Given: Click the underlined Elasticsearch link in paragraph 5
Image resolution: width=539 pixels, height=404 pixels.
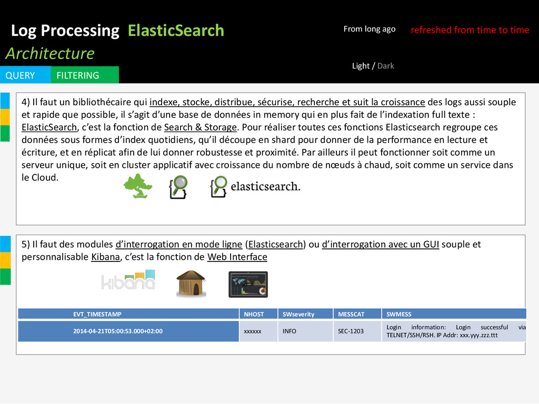Looking at the screenshot, I should pyautogui.click(x=275, y=244).
